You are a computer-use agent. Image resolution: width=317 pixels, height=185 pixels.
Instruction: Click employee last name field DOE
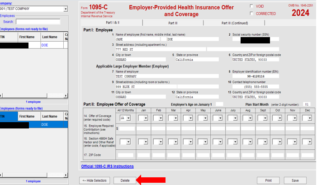[x=193, y=39]
